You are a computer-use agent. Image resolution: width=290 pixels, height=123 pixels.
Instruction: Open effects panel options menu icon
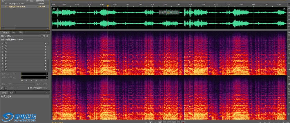click(x=46, y=32)
